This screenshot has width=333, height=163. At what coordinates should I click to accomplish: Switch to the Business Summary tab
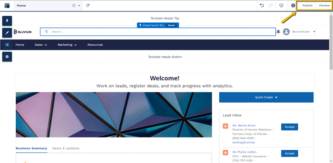coord(31,149)
